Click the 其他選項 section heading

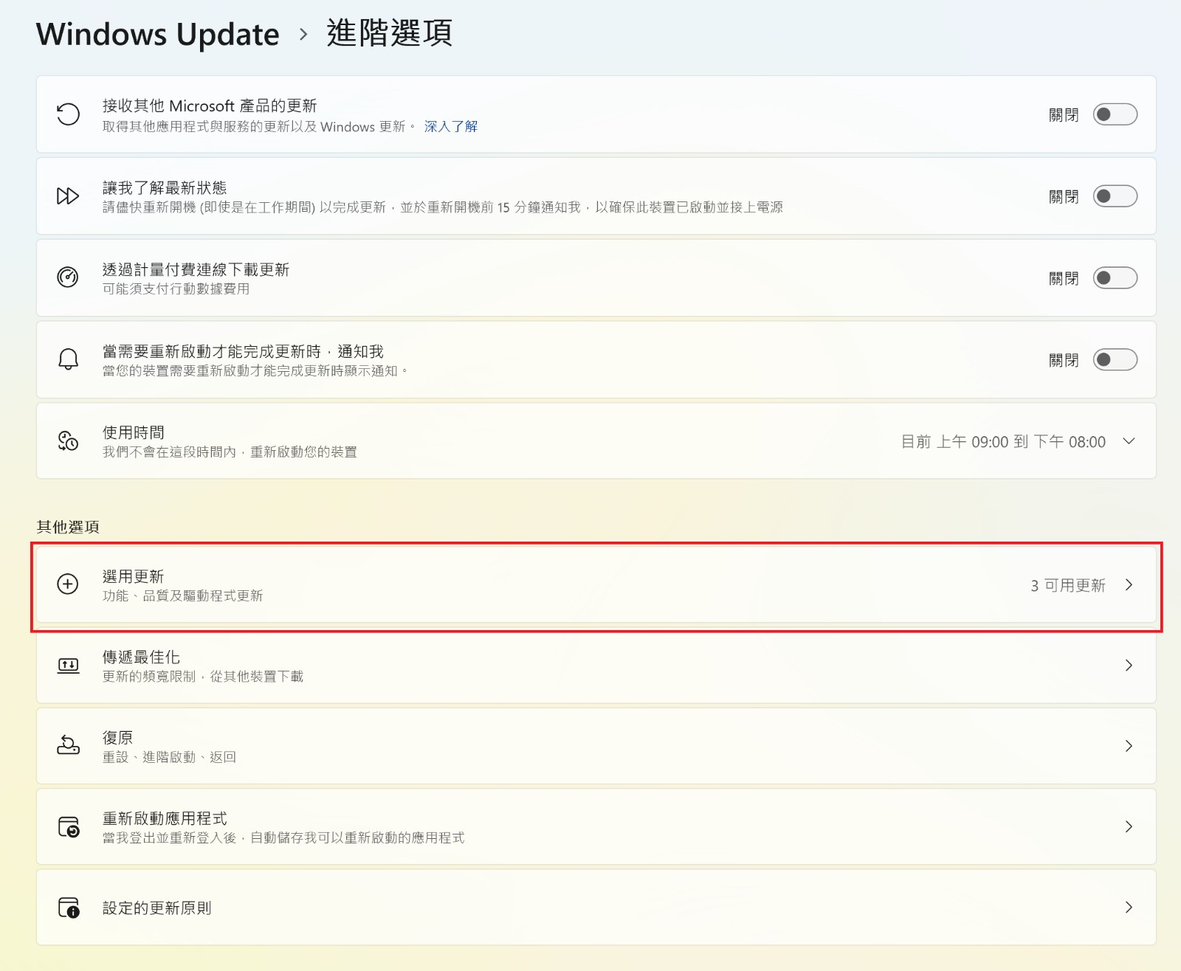68,527
